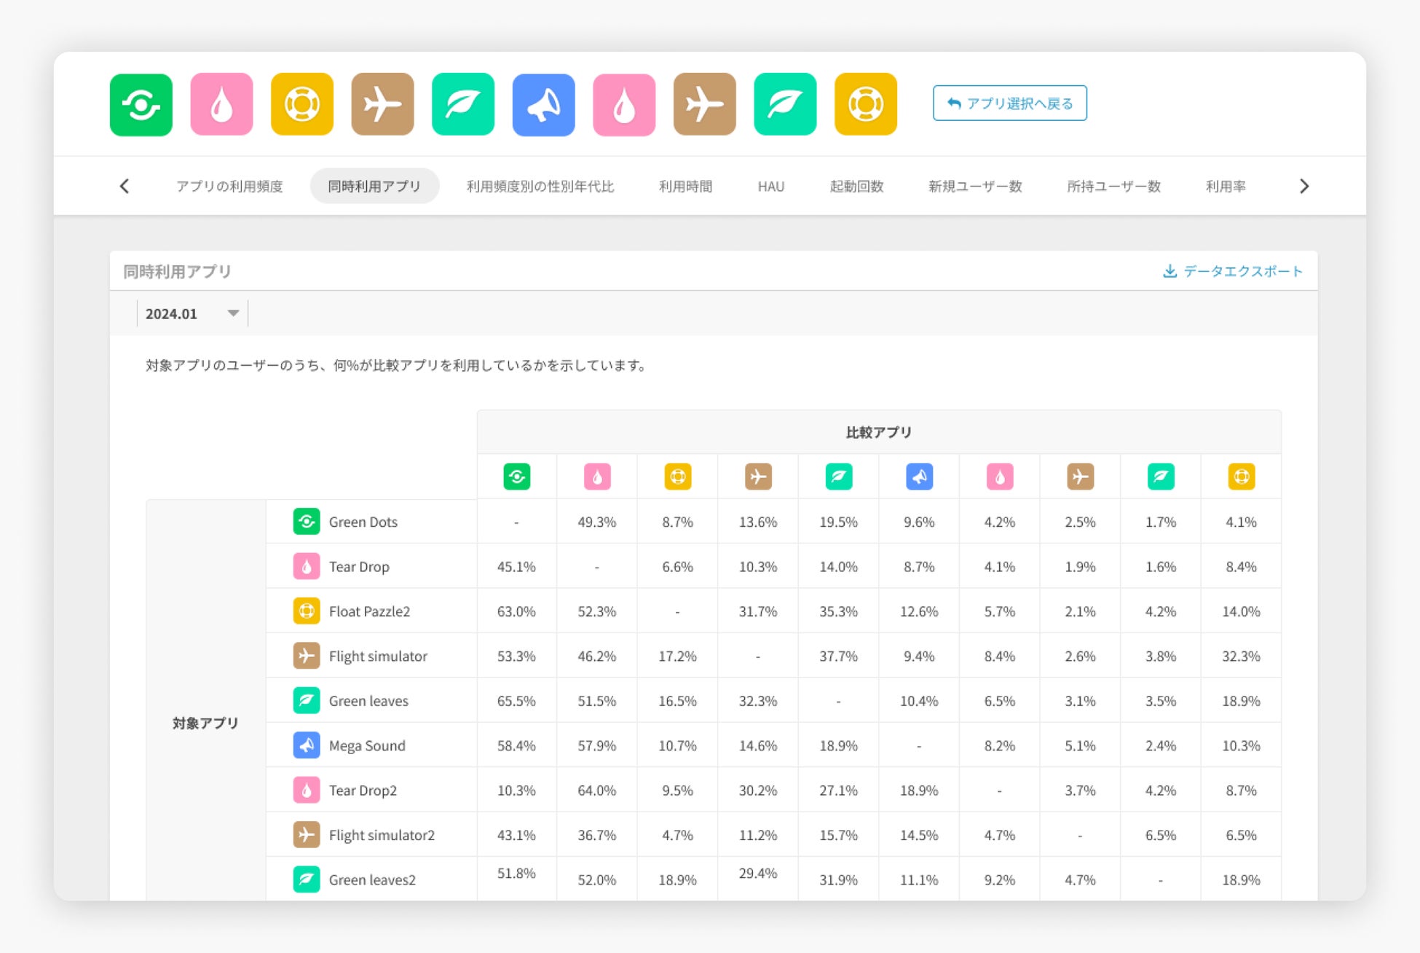This screenshot has width=1420, height=953.
Task: Click the small blue megaphone comparison column header
Action: tap(919, 476)
